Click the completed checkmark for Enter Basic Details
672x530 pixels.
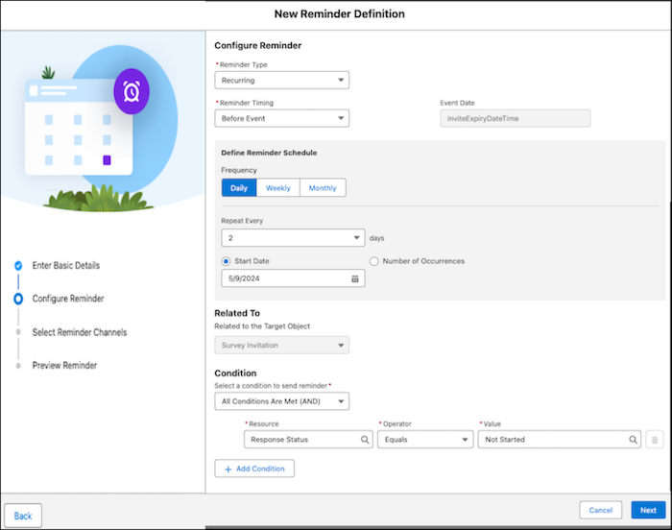click(x=17, y=265)
